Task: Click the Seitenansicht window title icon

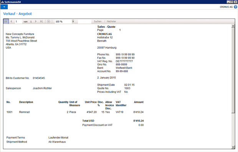Action: 2,2
